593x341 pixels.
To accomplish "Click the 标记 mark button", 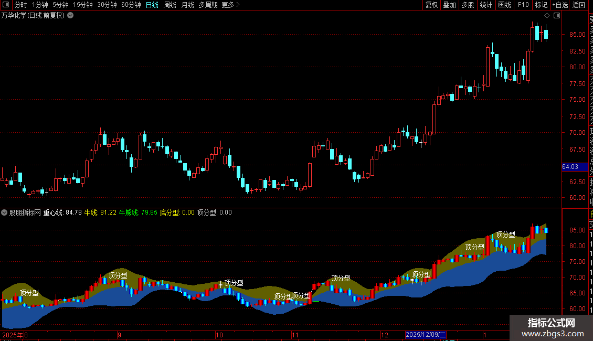I will [541, 5].
